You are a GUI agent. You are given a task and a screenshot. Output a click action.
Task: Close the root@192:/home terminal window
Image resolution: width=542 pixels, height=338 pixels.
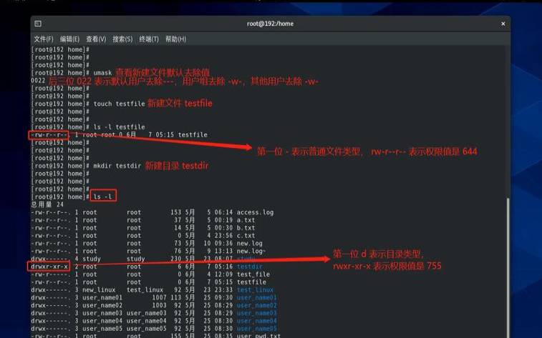[x=503, y=24]
